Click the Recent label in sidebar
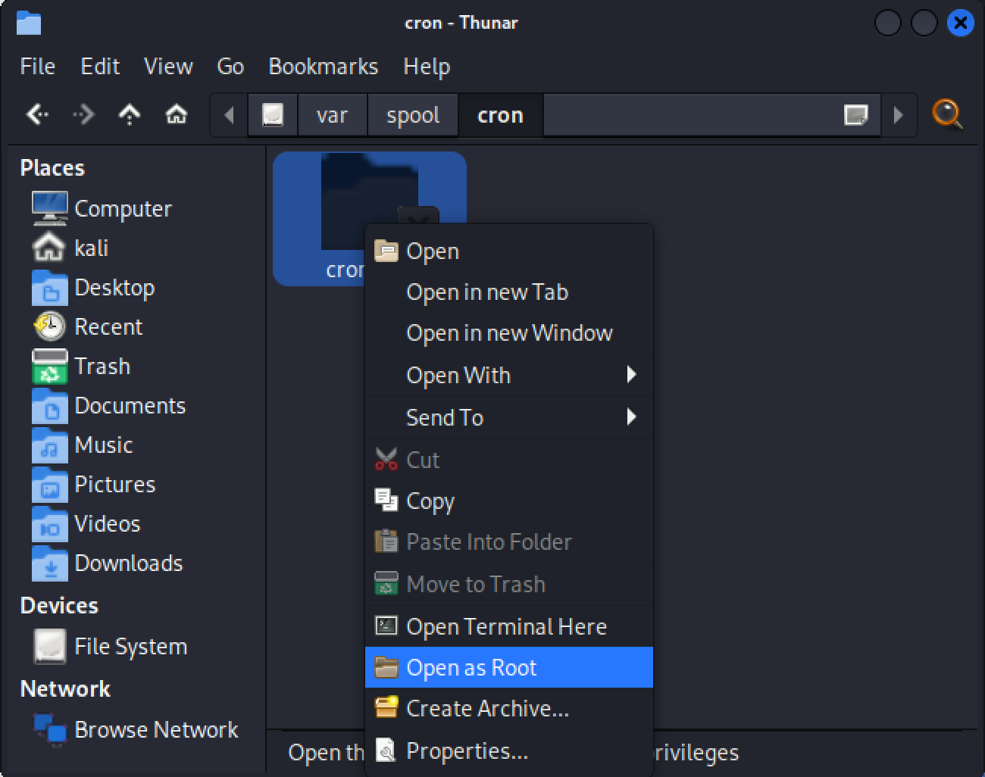Screen dimensions: 985x777 tap(108, 326)
